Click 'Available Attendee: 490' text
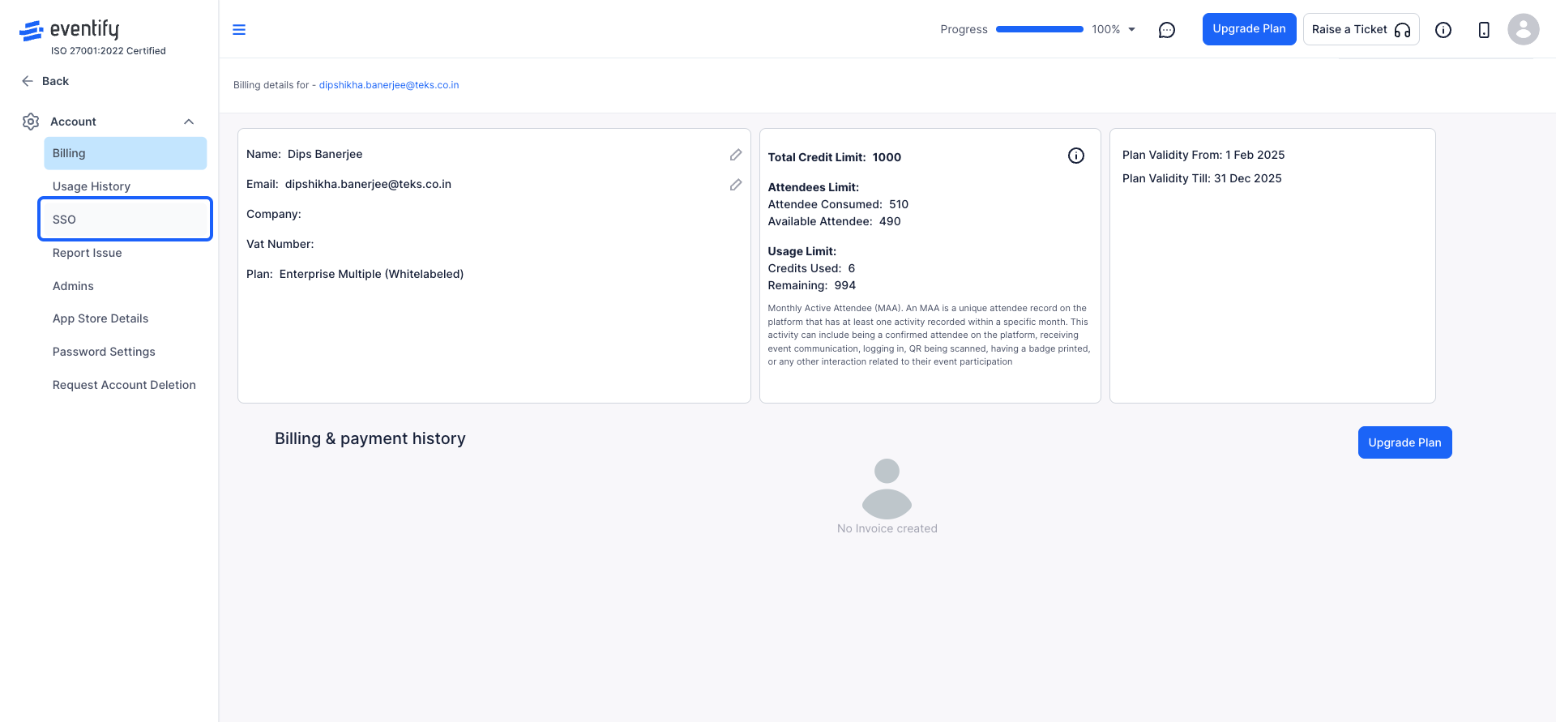The image size is (1556, 722). tap(834, 221)
